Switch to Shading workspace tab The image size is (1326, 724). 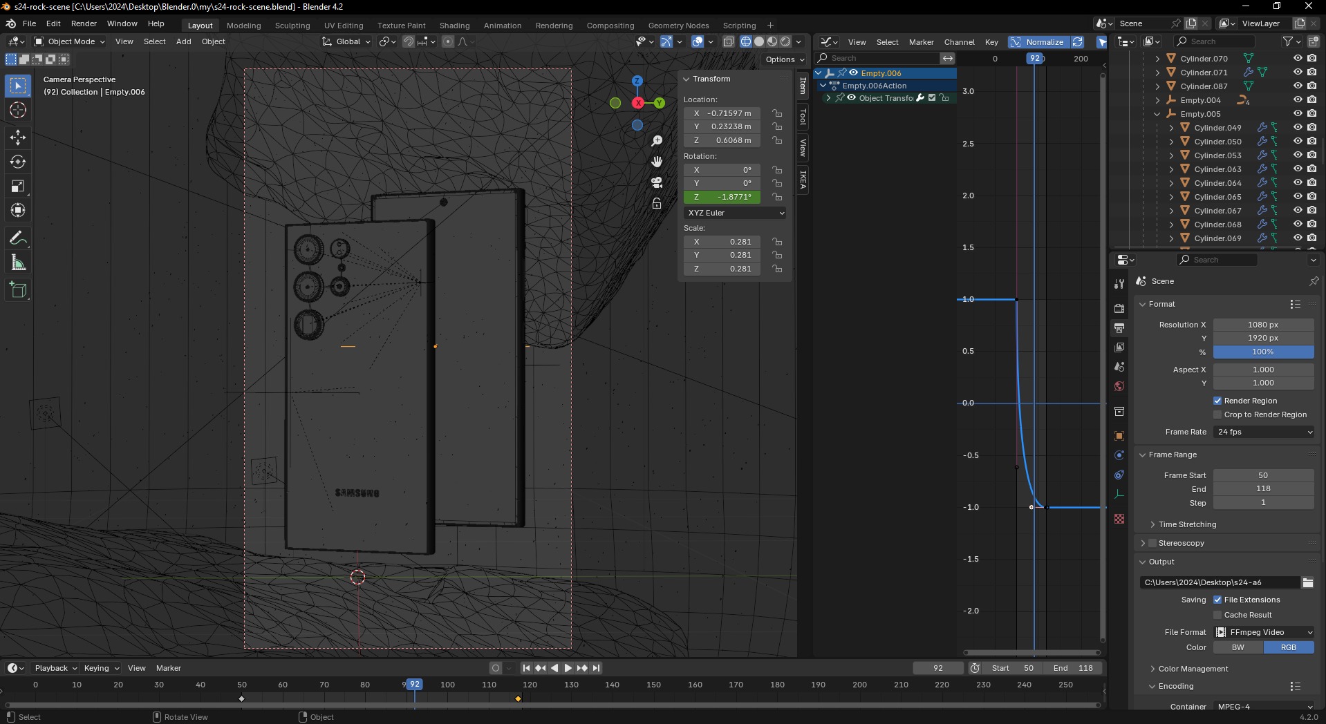[x=454, y=26]
